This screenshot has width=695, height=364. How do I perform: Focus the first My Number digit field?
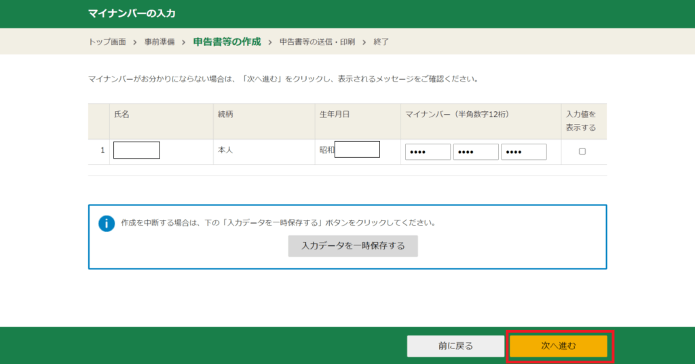tap(428, 152)
